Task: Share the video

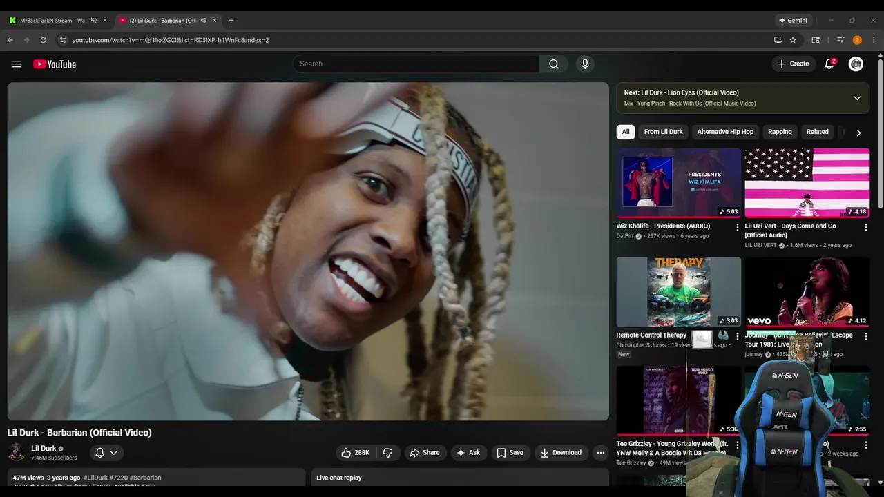Action: tap(425, 453)
